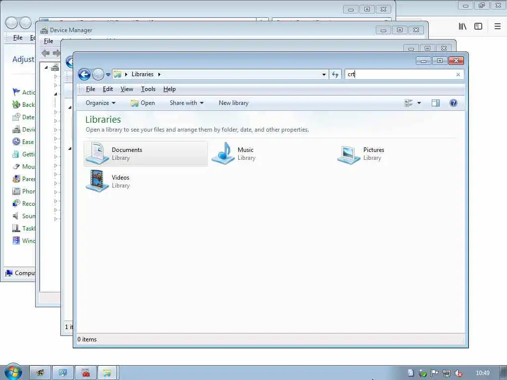The height and width of the screenshot is (380, 507).
Task: Switch to the red toolbox taskbar button
Action: (x=86, y=373)
